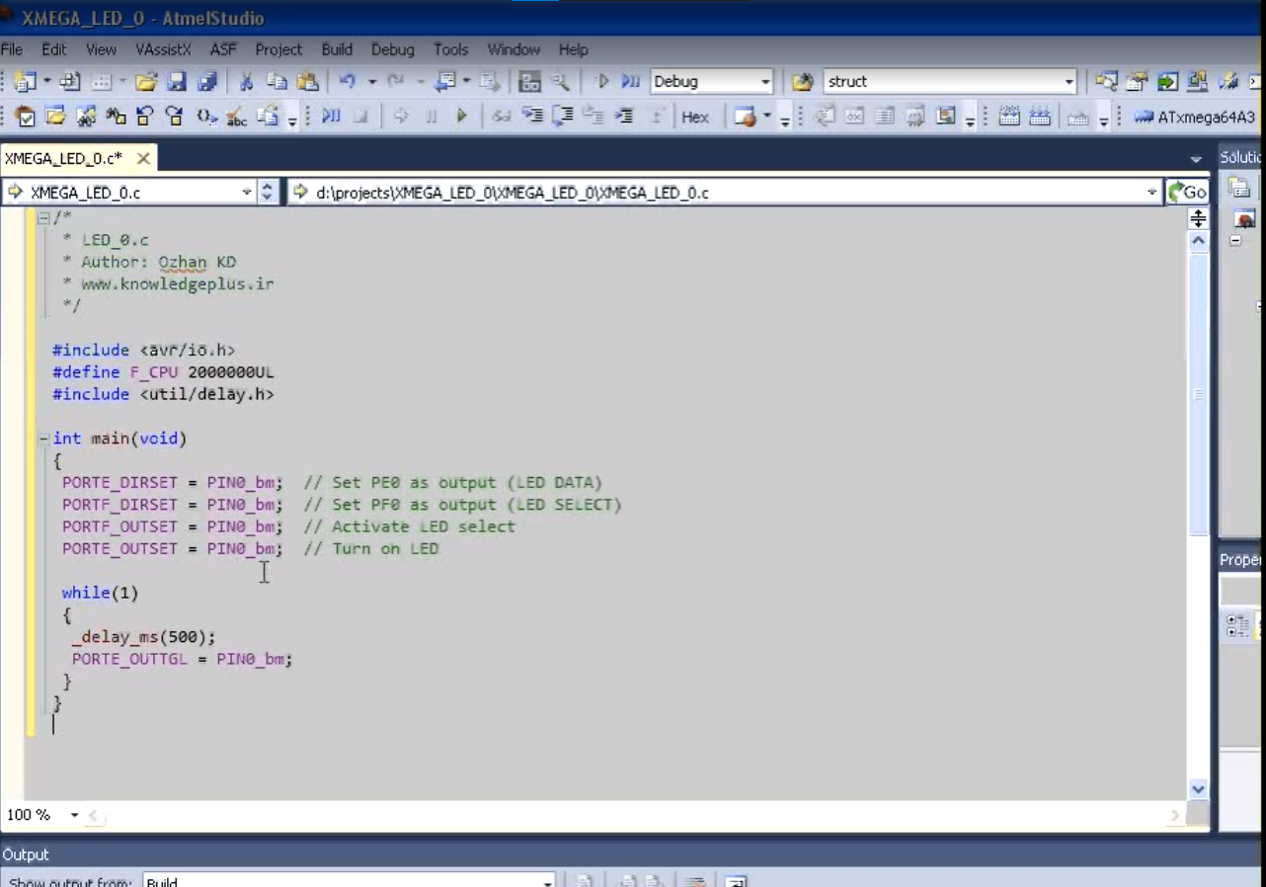This screenshot has width=1266, height=887.
Task: Undo the last edit with the Undo arrow
Action: pos(347,82)
